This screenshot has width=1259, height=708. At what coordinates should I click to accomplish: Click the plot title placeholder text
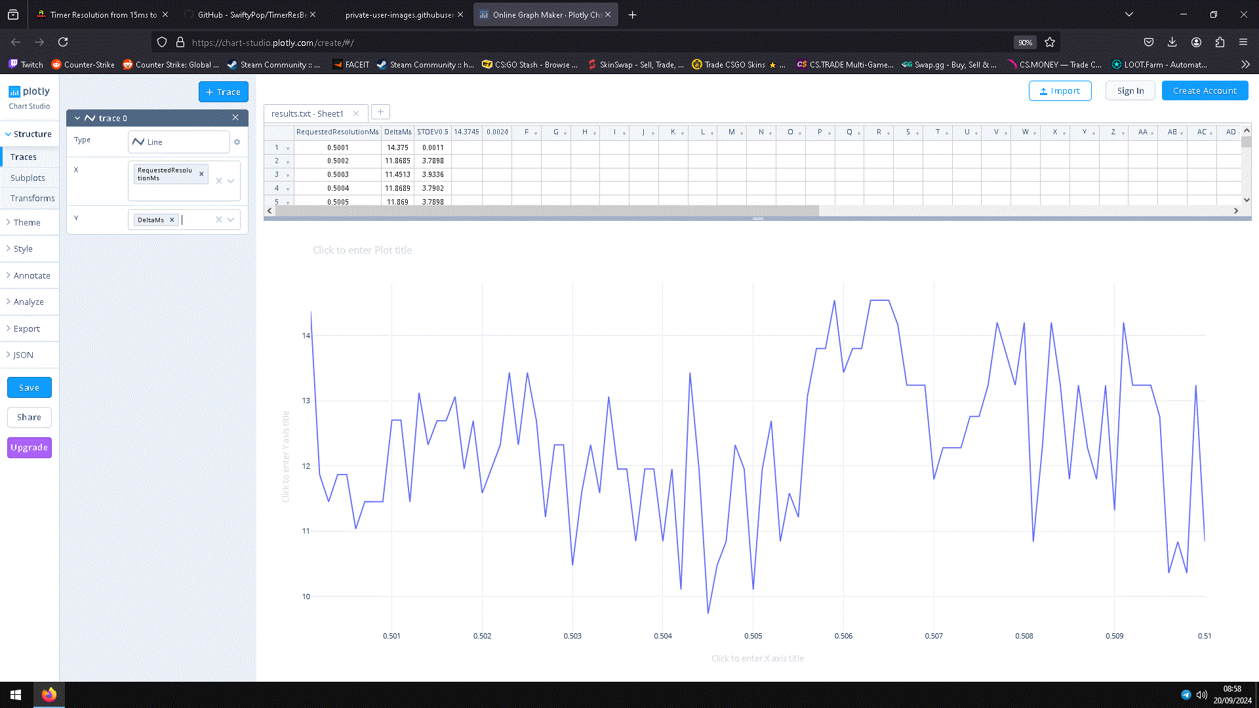[362, 250]
